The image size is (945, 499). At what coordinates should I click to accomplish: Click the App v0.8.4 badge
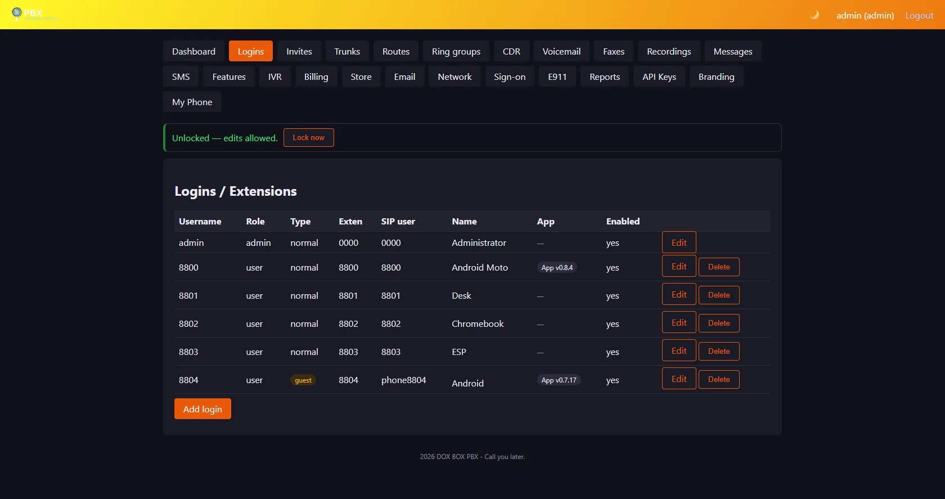557,268
